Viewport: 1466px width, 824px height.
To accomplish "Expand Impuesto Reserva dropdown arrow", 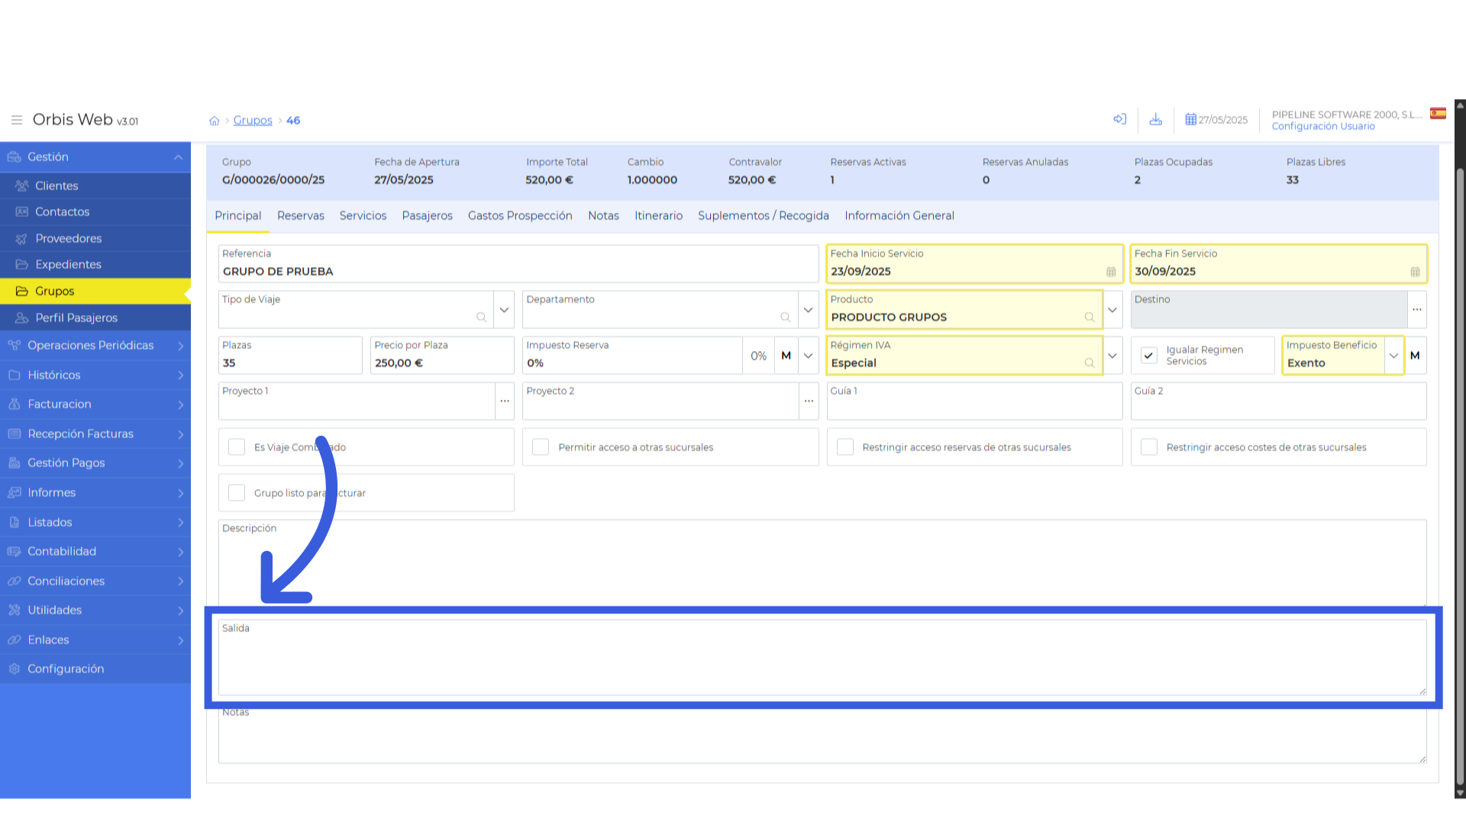I will (x=808, y=356).
